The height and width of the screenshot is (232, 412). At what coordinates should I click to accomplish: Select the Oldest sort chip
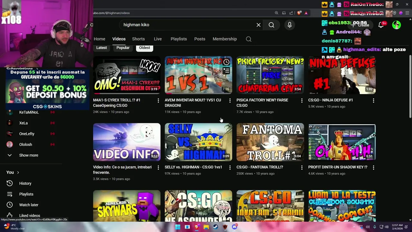pos(145,48)
